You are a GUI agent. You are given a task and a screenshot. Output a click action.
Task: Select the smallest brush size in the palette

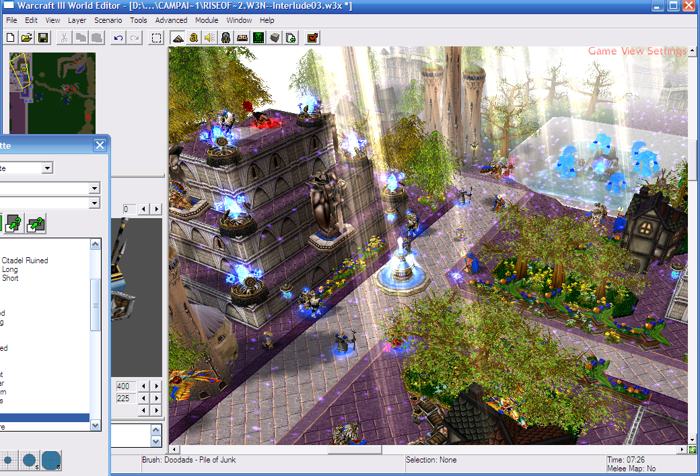8,460
